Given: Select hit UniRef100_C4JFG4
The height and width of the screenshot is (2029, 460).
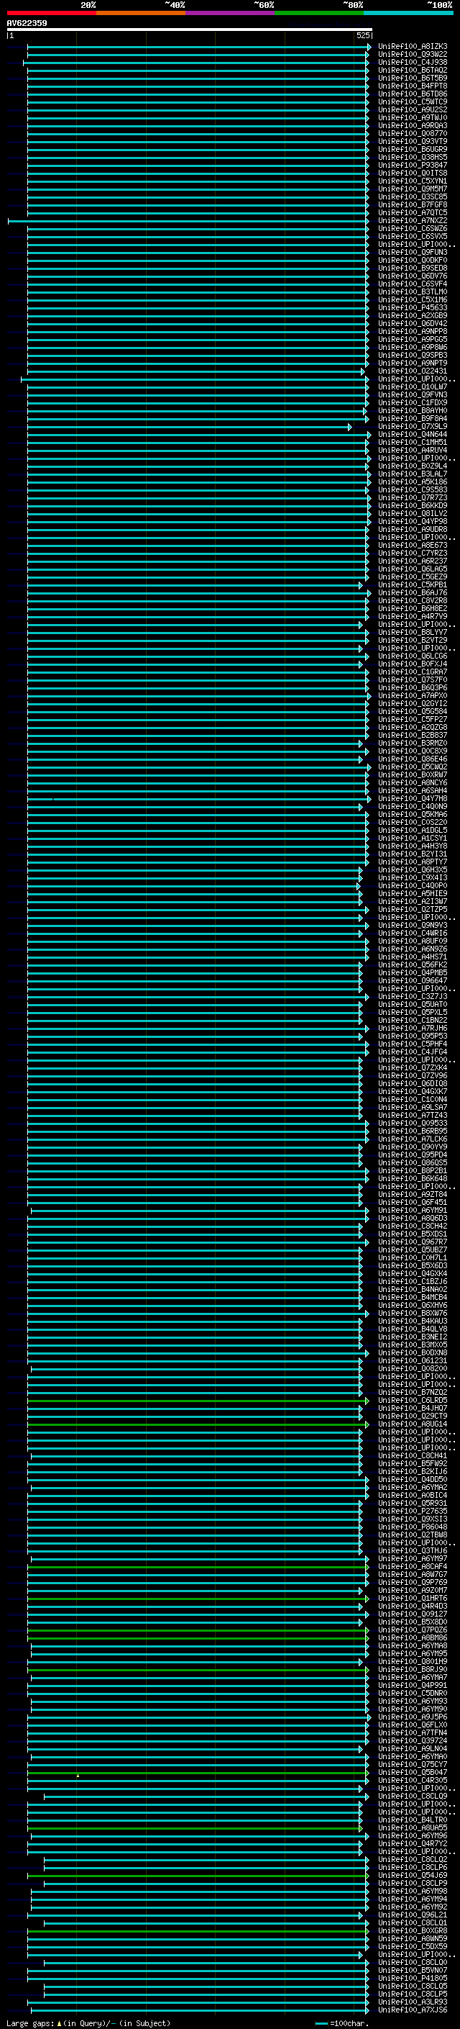Looking at the screenshot, I should 413,1052.
